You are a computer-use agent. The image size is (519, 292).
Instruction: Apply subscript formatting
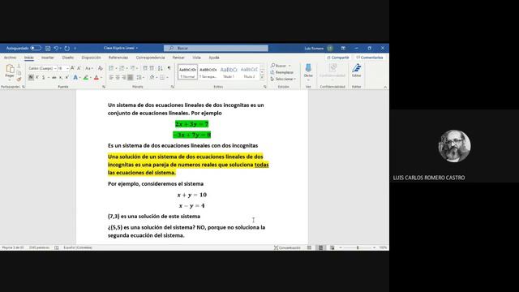click(61, 78)
